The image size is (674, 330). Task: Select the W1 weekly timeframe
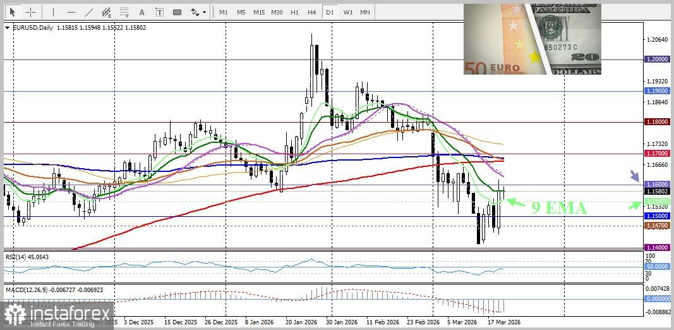[348, 12]
